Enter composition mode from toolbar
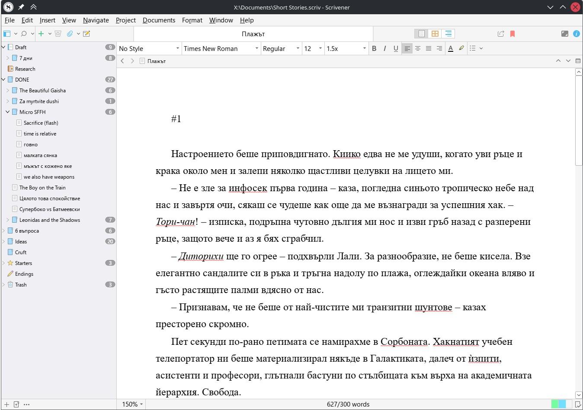The height and width of the screenshot is (410, 583). point(564,34)
